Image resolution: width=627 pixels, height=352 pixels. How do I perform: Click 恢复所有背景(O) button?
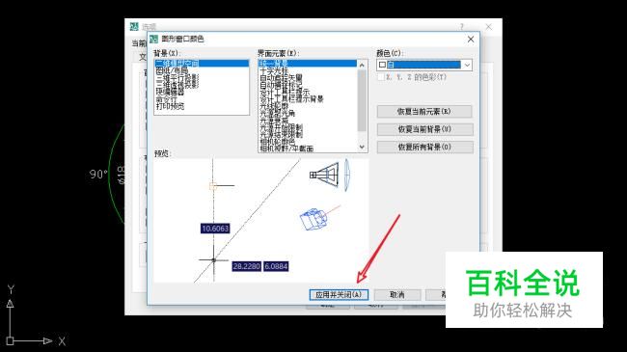(x=424, y=147)
